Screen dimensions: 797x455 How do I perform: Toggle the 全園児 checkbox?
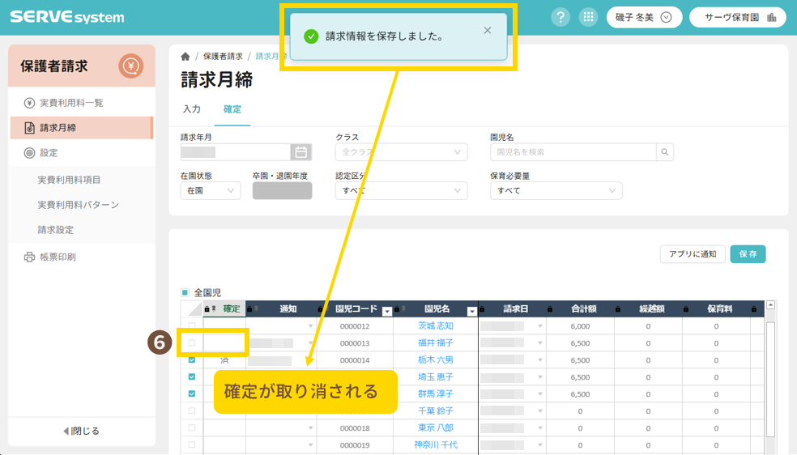[x=185, y=292]
